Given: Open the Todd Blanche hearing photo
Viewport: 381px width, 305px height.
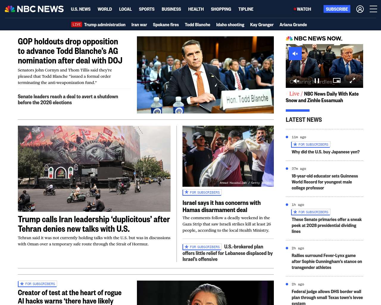Looking at the screenshot, I should tap(205, 75).
